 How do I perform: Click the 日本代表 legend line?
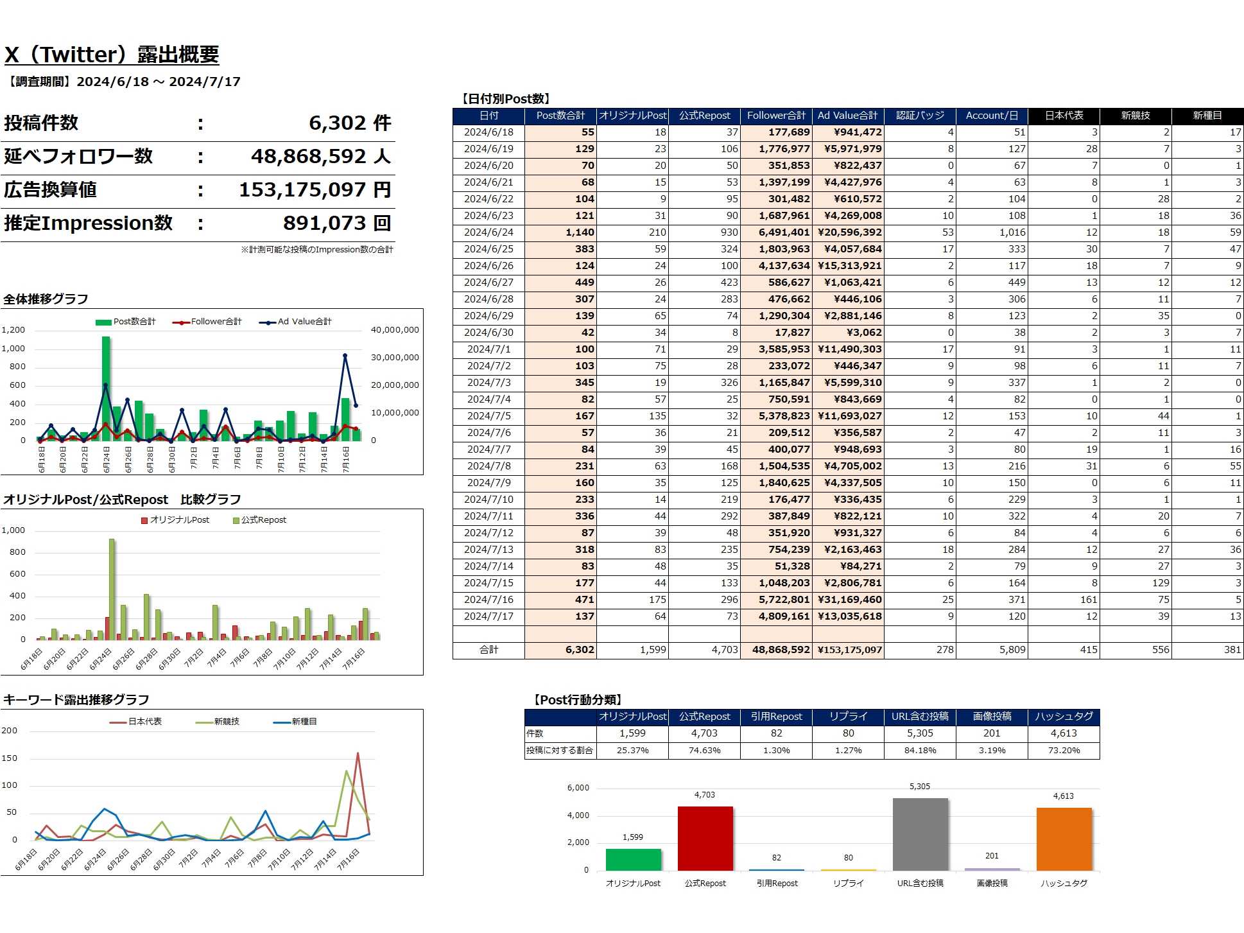[x=118, y=722]
